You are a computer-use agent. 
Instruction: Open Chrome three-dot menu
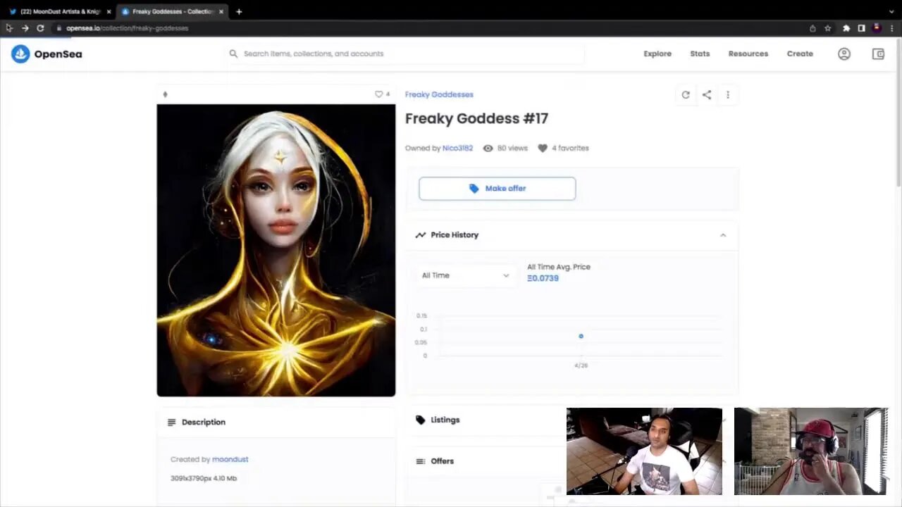pos(892,28)
